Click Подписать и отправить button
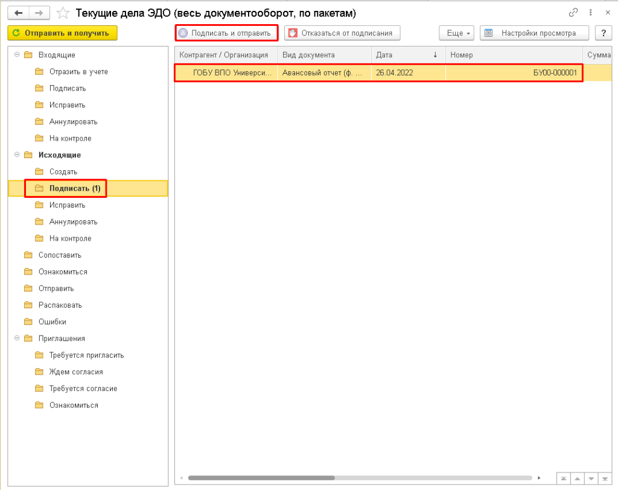The height and width of the screenshot is (490, 618). click(x=226, y=33)
